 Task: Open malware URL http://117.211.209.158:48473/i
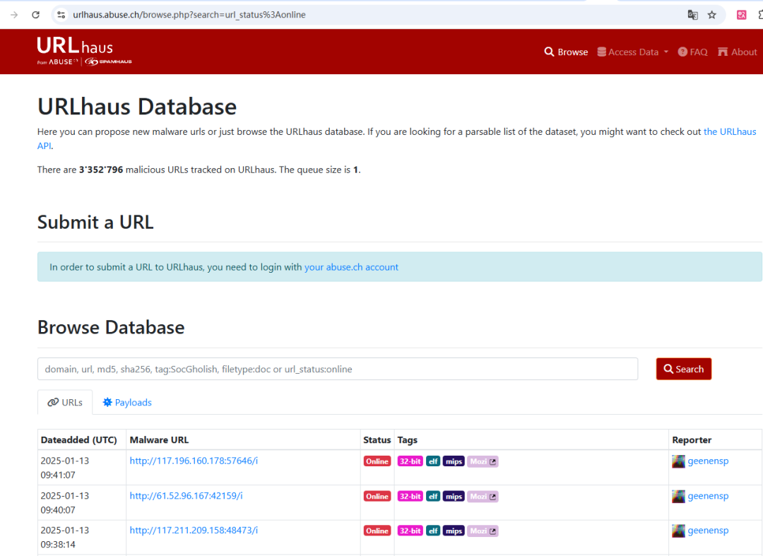click(x=194, y=531)
